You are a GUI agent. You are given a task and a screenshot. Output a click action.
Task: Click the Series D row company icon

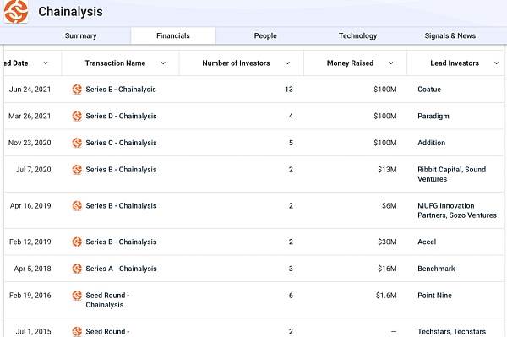[77, 116]
